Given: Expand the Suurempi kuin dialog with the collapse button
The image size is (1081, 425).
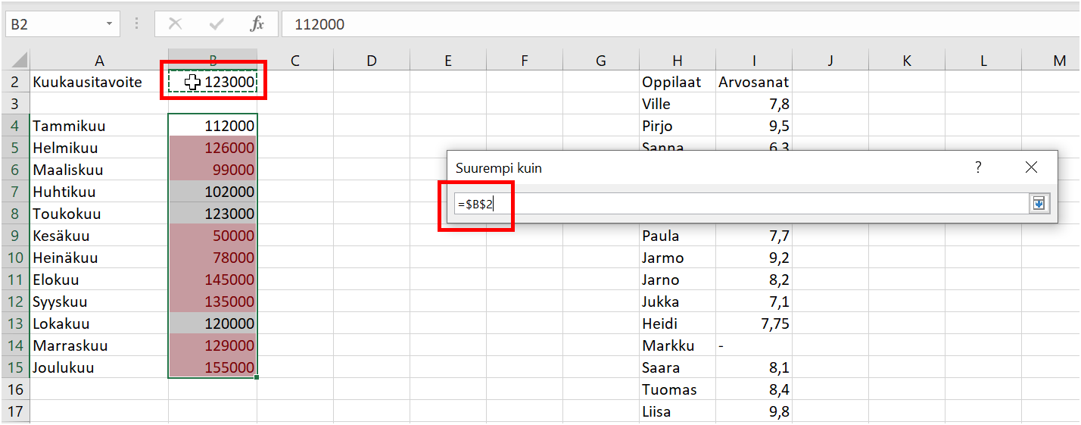Looking at the screenshot, I should [x=1039, y=203].
